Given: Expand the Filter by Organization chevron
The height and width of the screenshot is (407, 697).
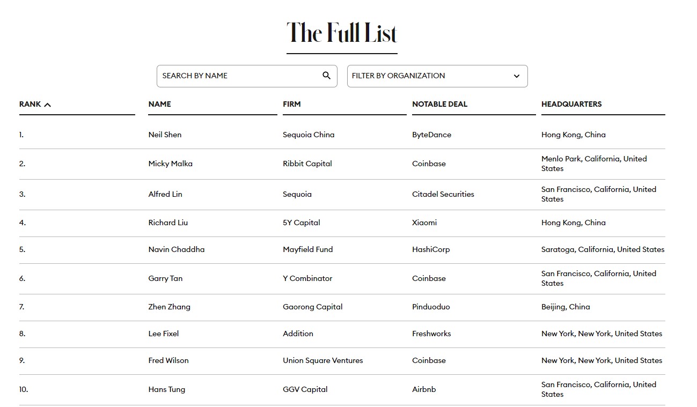Looking at the screenshot, I should coord(517,76).
